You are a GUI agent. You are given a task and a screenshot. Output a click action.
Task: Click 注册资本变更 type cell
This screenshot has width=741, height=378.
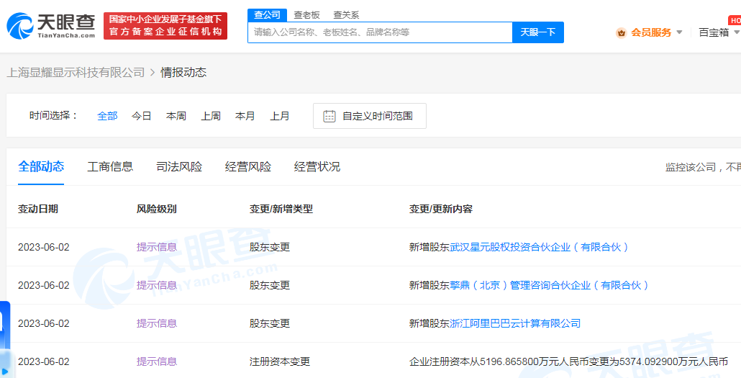pyautogui.click(x=280, y=362)
